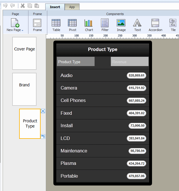179x191 pixels.
Task: Select the Plasma row
Action: click(x=103, y=163)
